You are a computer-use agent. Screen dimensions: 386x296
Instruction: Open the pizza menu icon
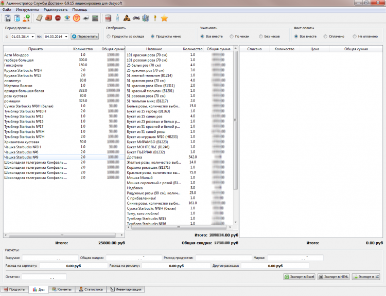point(77,18)
